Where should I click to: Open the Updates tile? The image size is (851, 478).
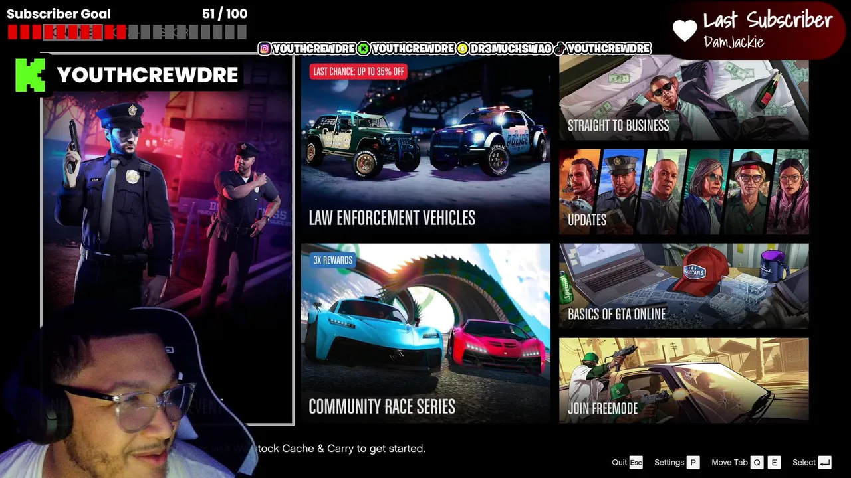pyautogui.click(x=684, y=192)
